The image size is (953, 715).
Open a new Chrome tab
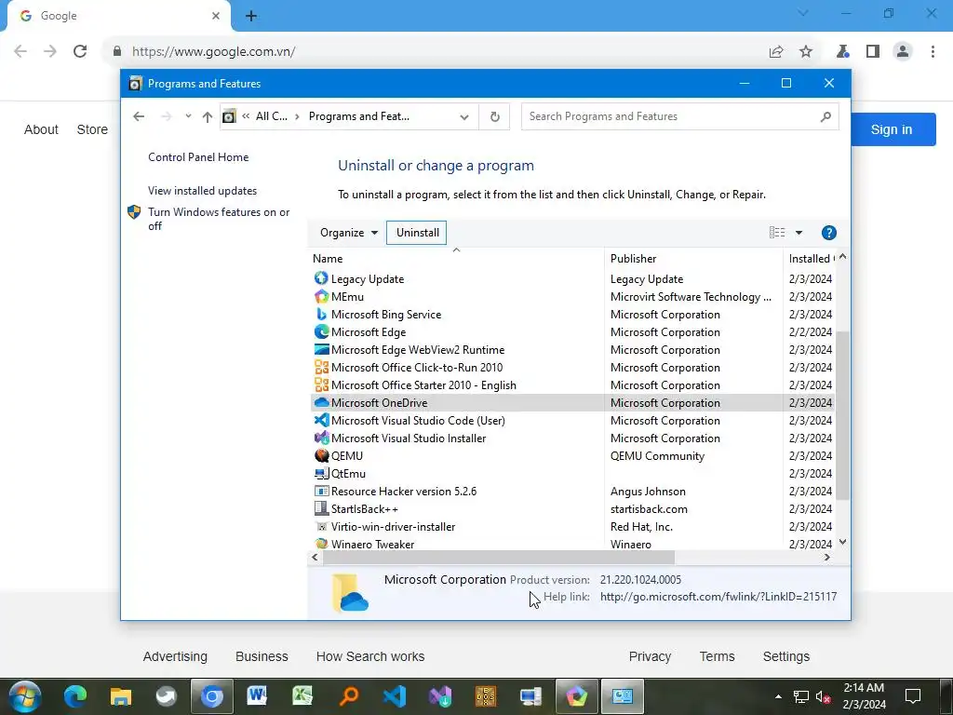pos(251,16)
